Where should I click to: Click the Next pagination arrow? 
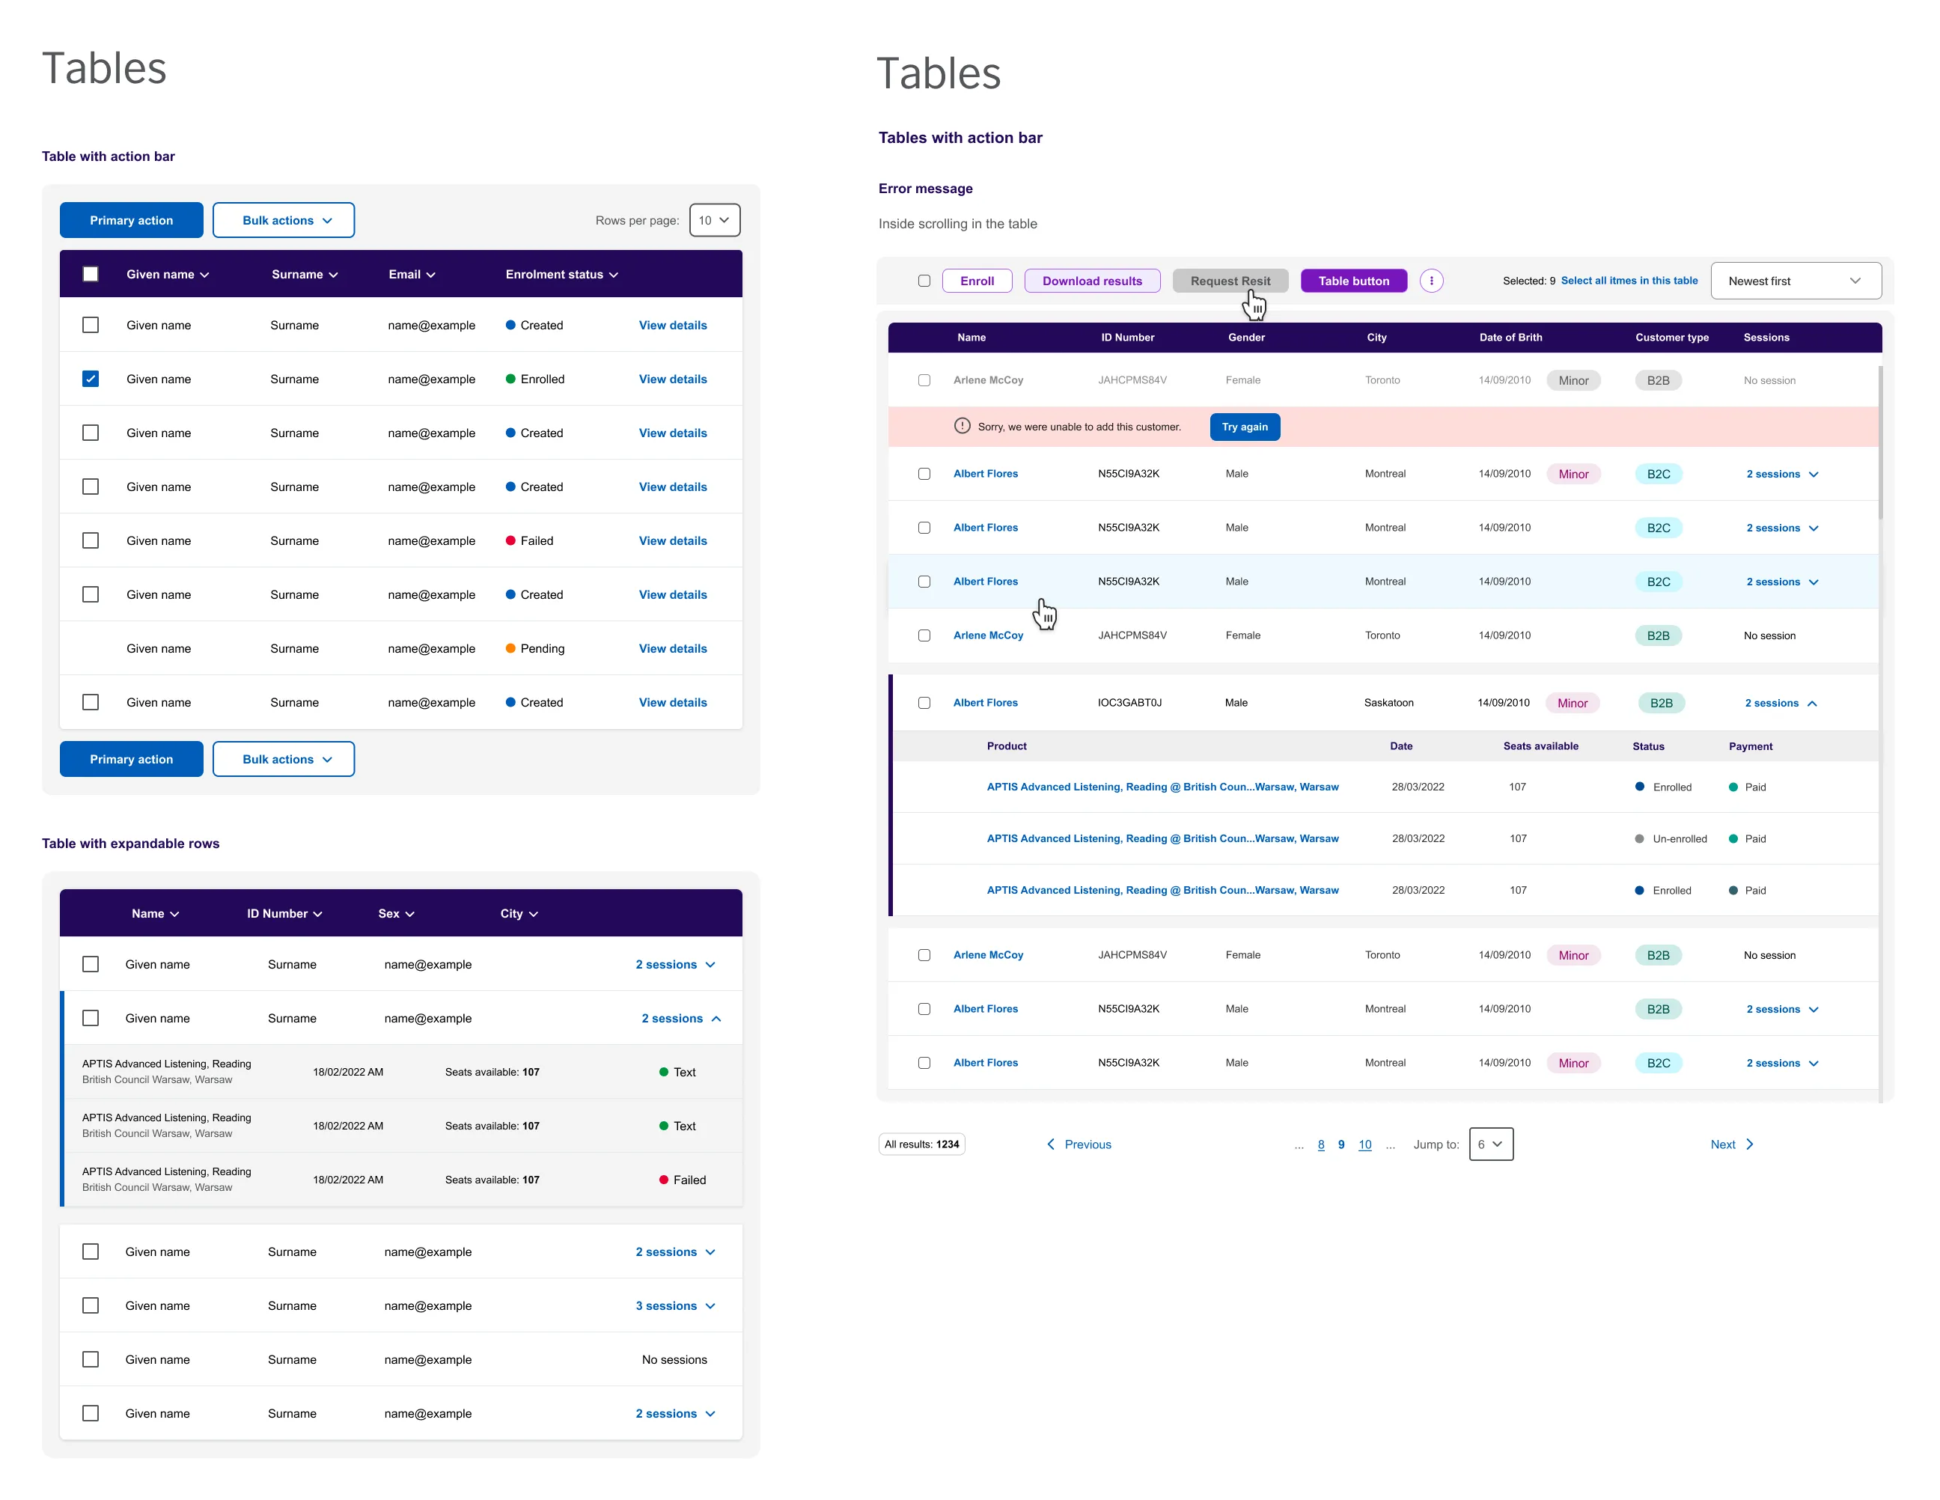pos(1730,1144)
